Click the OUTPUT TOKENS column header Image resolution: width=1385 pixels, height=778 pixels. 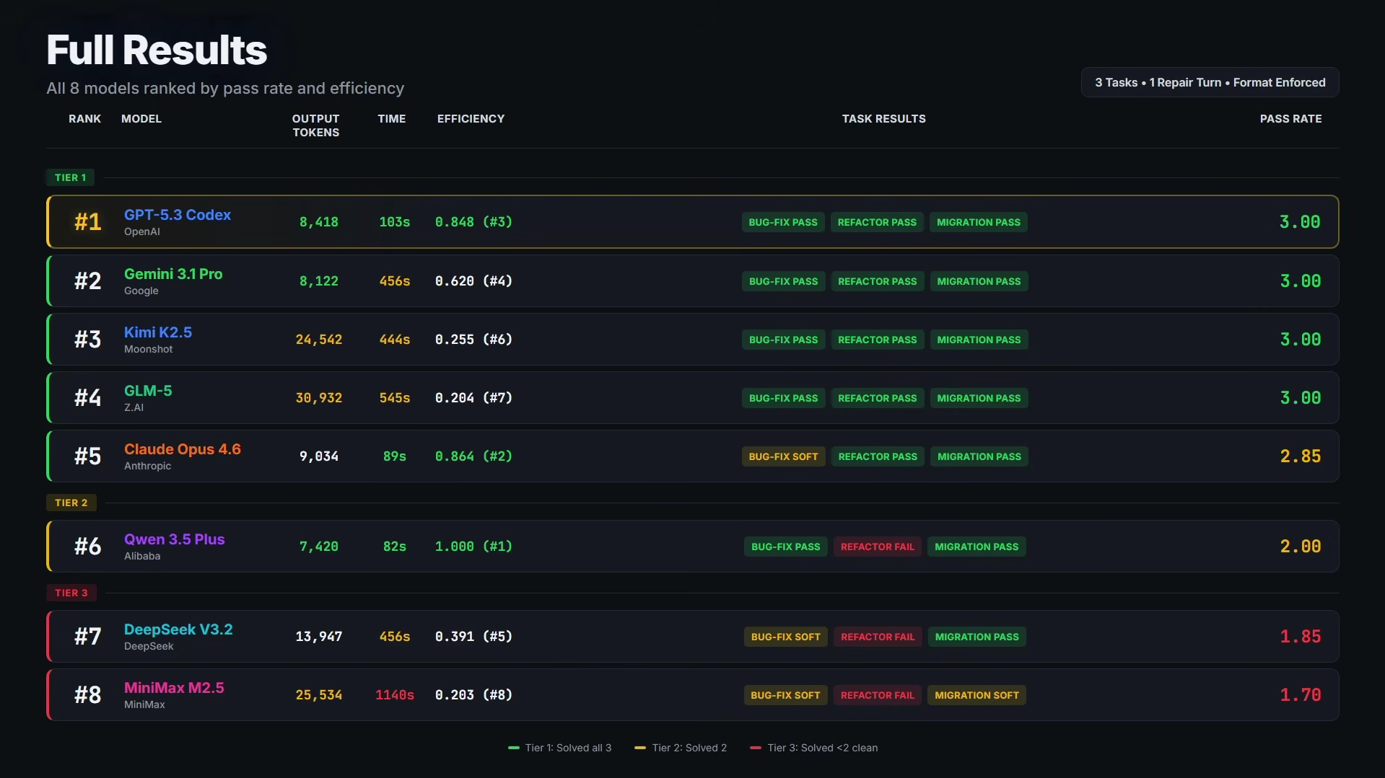click(315, 125)
